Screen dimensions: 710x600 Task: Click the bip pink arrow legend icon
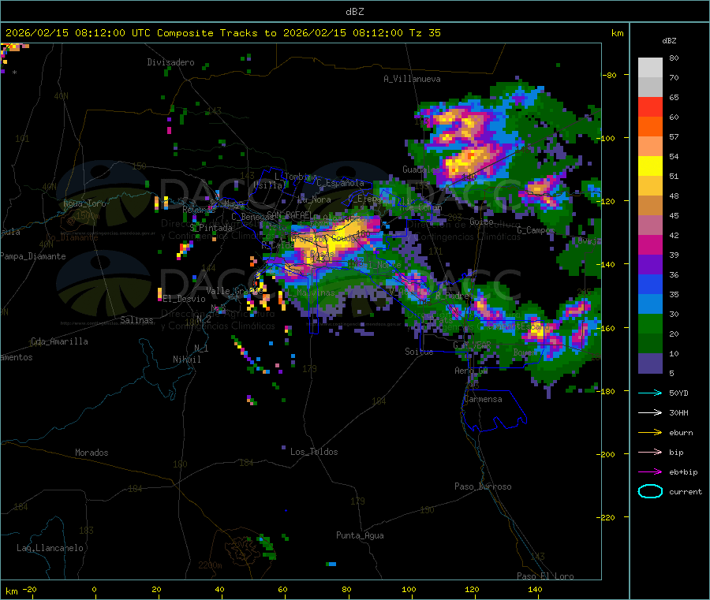[650, 452]
